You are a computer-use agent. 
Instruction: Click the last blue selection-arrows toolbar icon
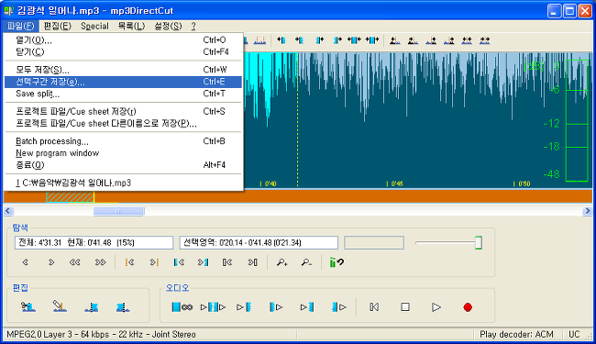[x=372, y=40]
